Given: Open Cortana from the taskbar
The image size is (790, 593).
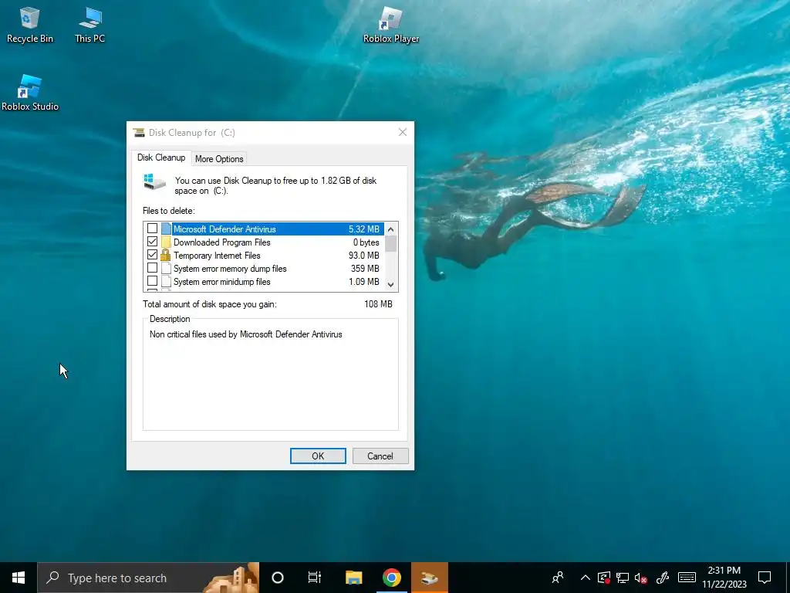Looking at the screenshot, I should coord(278,578).
